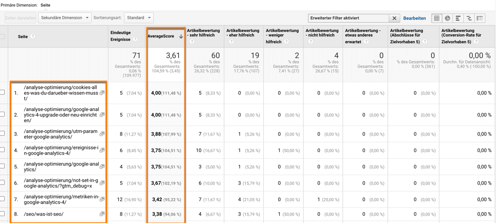Screen dimensions: 496x223
Task: Open the utm-parameter-google-analytics page link
Action: [x=60, y=134]
